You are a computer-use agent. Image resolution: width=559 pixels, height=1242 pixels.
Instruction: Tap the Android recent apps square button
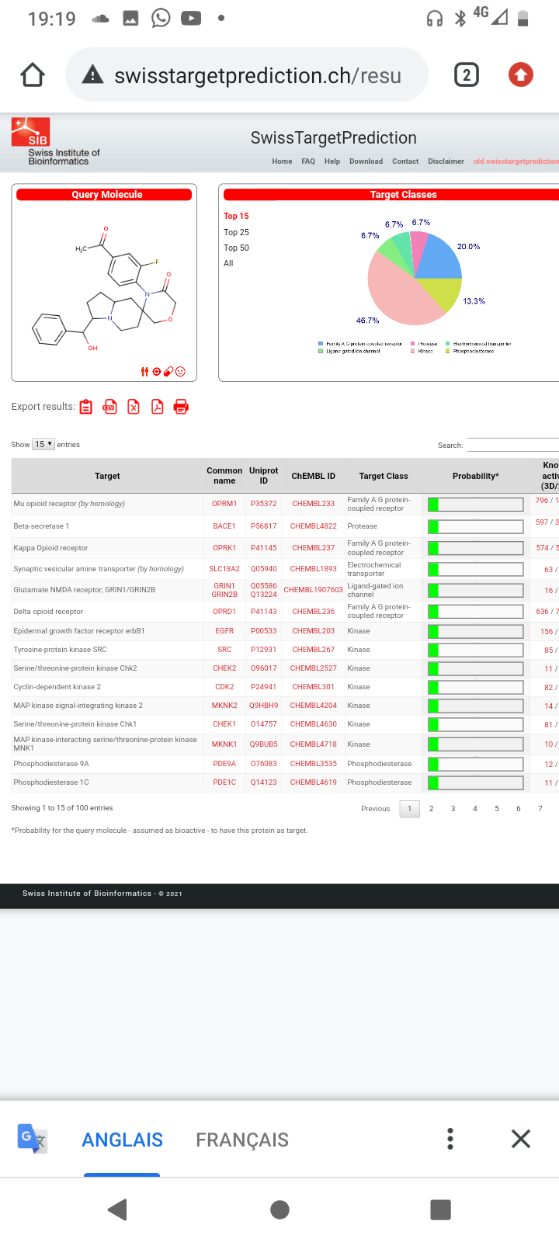tap(440, 1209)
